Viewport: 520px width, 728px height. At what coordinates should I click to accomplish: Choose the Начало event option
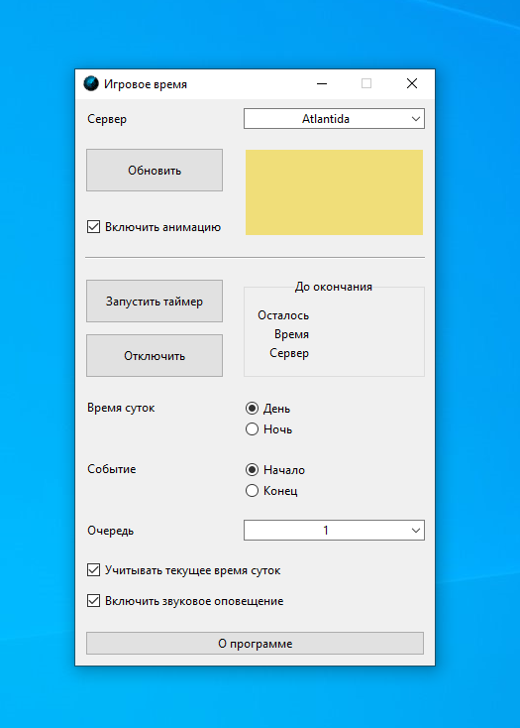253,470
